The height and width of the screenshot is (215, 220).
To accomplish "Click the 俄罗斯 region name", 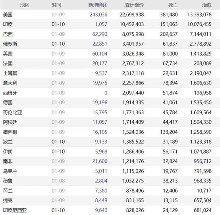I will point(10,44).
